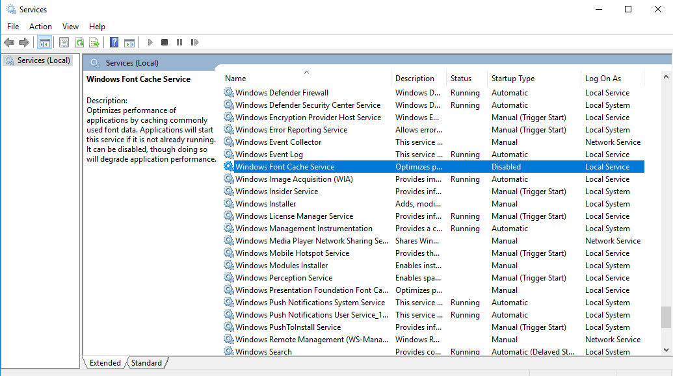Select Windows Presentation Foundation Font Cache row
The width and height of the screenshot is (673, 376).
coord(434,290)
